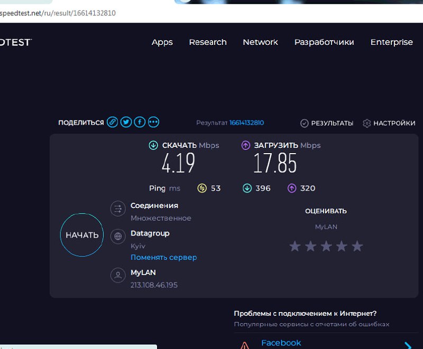Viewport: 423px width, 349px height.
Task: Click the Speedtest logo
Action: point(16,42)
